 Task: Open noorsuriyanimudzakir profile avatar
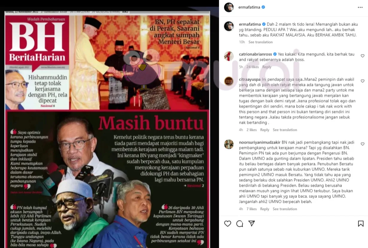pyautogui.click(x=229, y=144)
